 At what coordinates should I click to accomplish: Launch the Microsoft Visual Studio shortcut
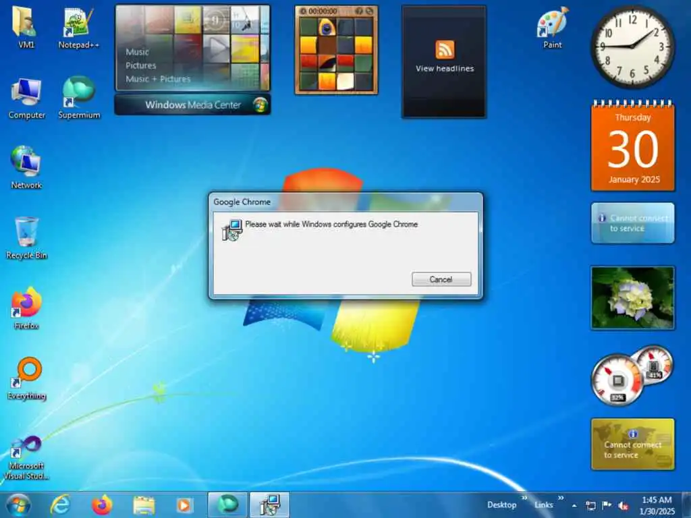(x=26, y=457)
